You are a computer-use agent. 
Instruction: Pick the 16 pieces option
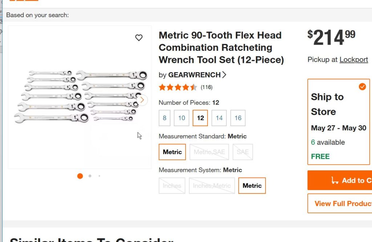click(x=238, y=118)
